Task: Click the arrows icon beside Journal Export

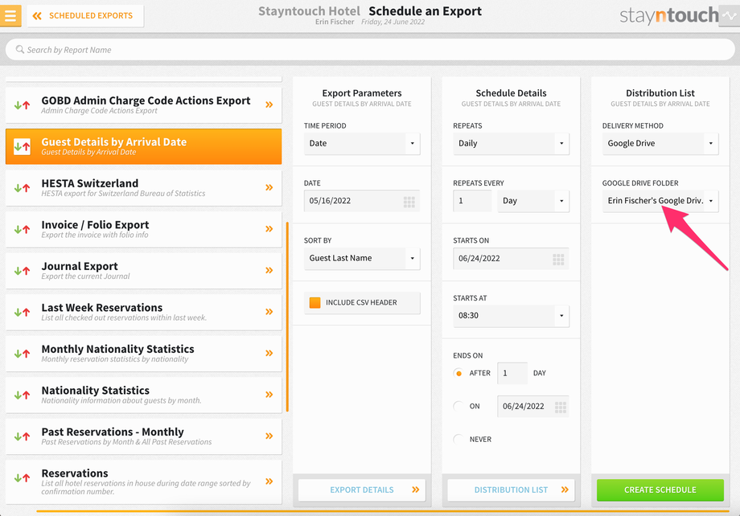Action: (23, 271)
